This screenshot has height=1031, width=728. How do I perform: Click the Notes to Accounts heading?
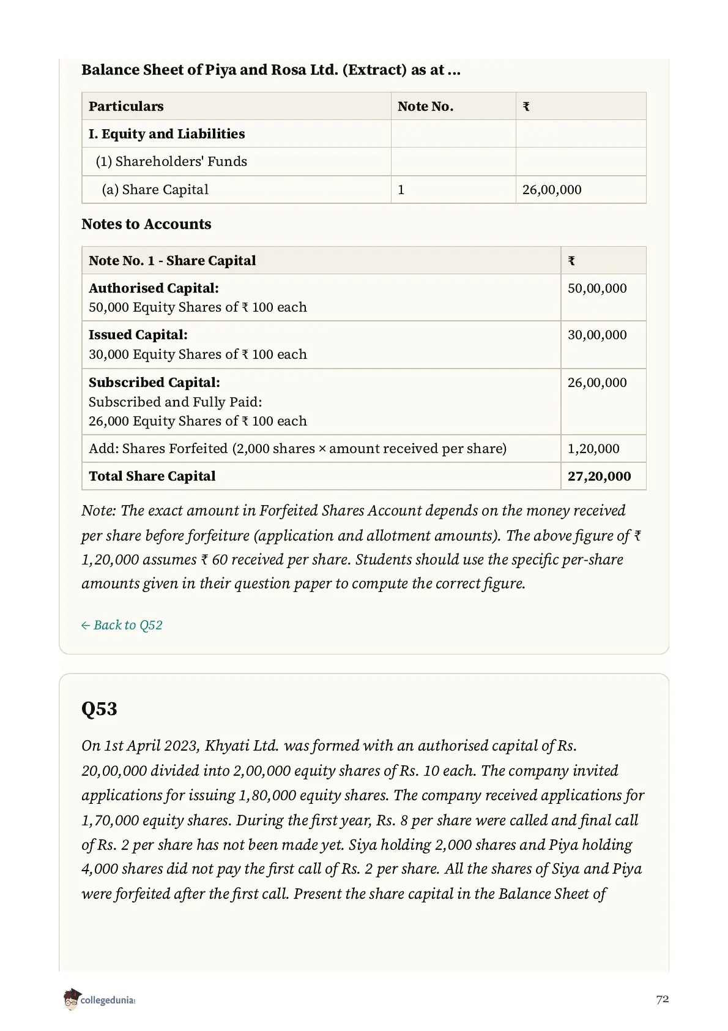(x=146, y=224)
